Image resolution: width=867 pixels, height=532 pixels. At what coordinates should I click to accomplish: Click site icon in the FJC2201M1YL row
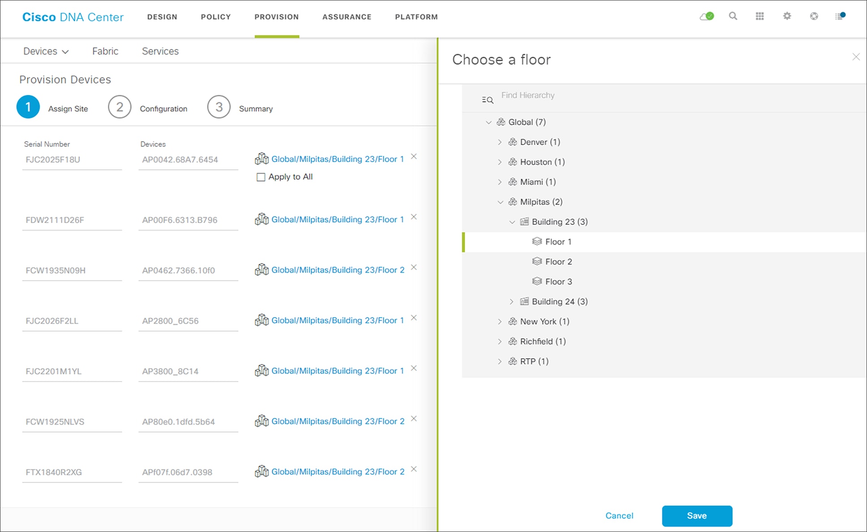pos(262,371)
